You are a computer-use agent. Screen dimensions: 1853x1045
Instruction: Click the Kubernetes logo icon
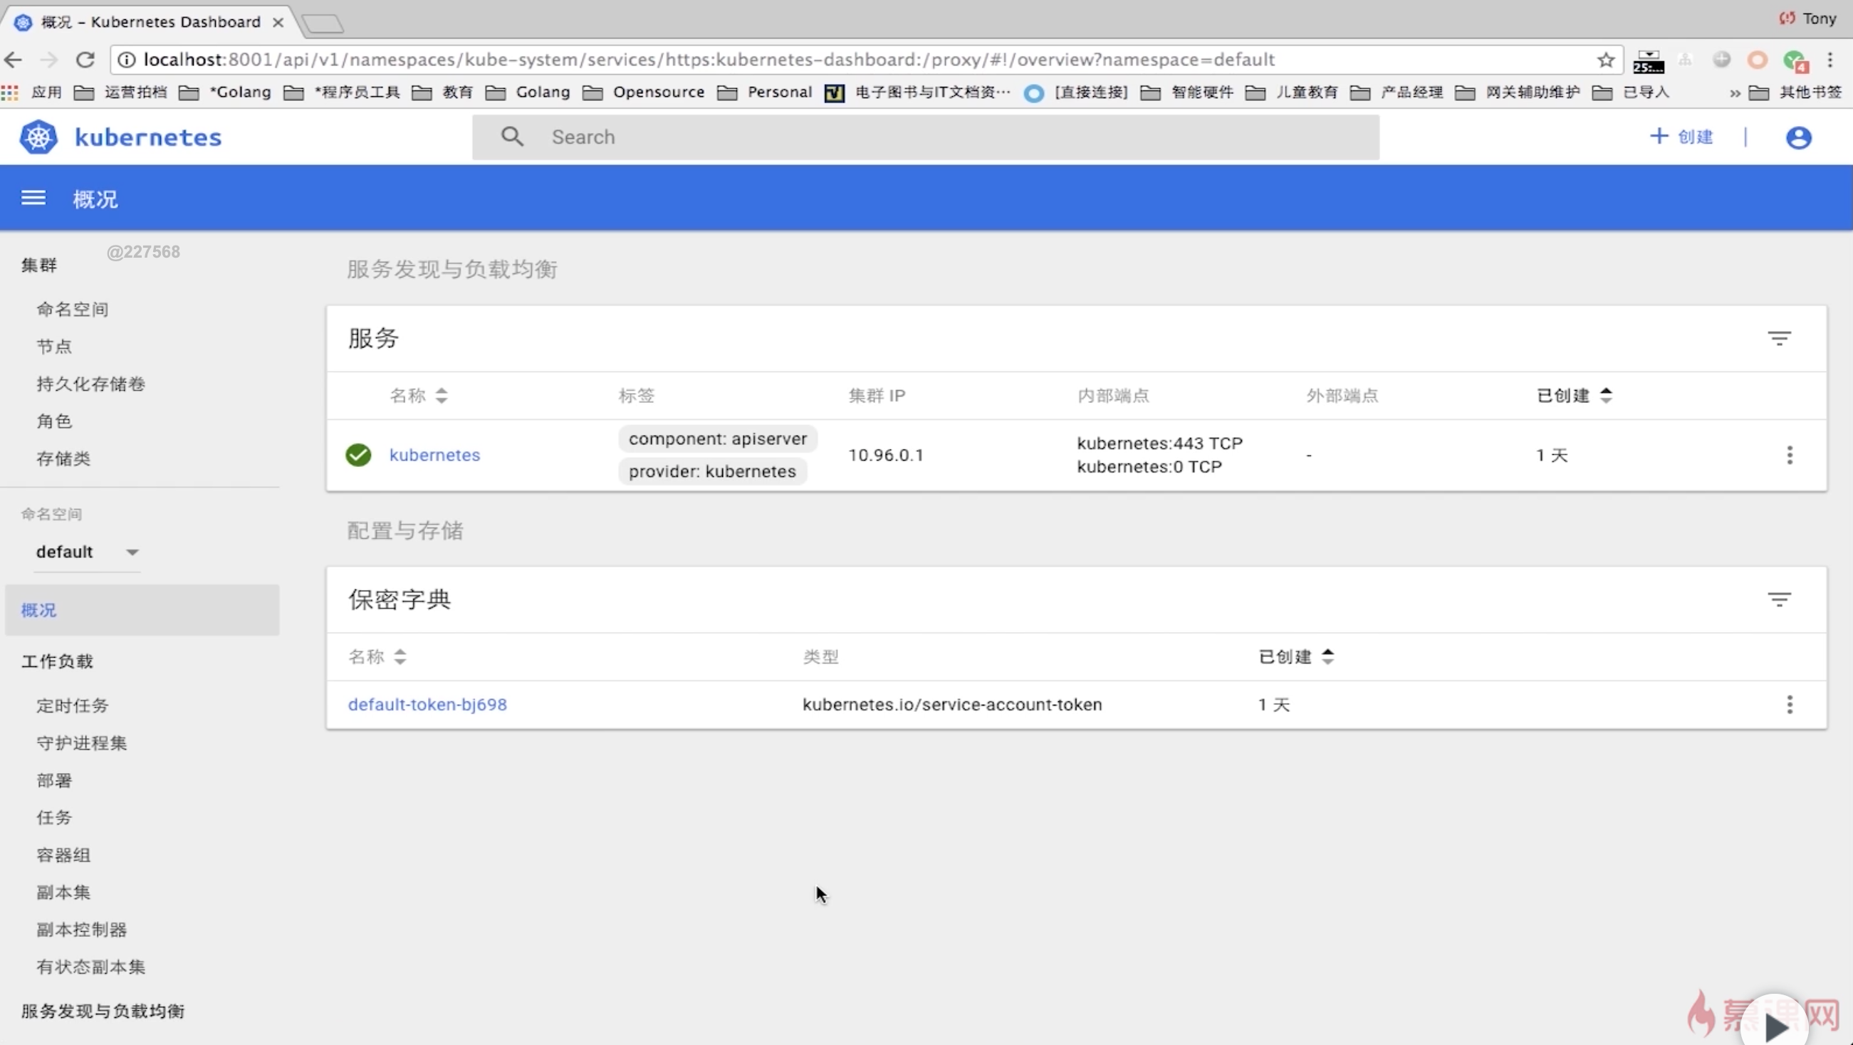point(38,137)
